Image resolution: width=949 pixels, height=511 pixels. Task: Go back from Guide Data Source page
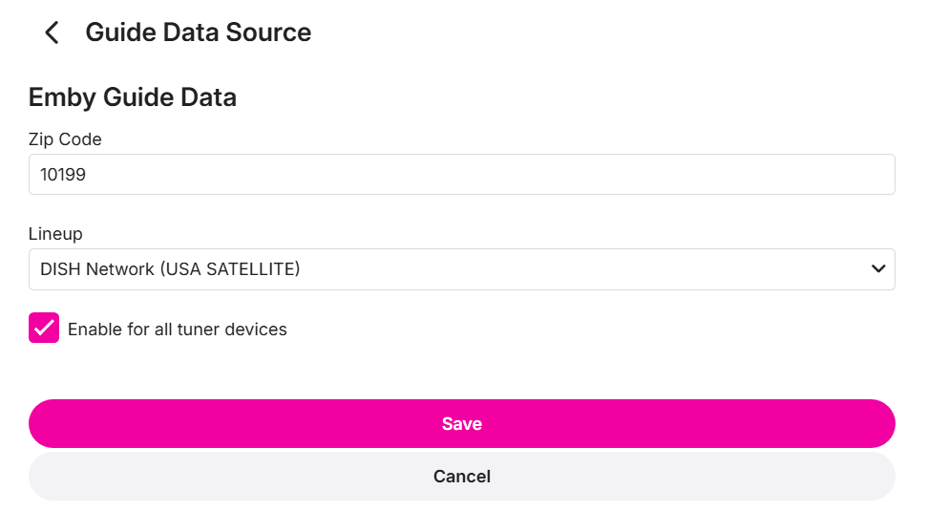click(52, 32)
